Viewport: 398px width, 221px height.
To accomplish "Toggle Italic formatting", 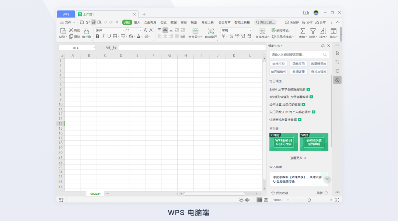I will click(103, 36).
